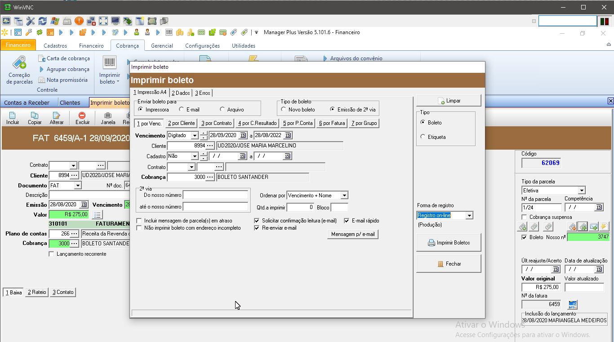Click the Excluir toolbar icon
This screenshot has height=342, width=614.
point(82,116)
